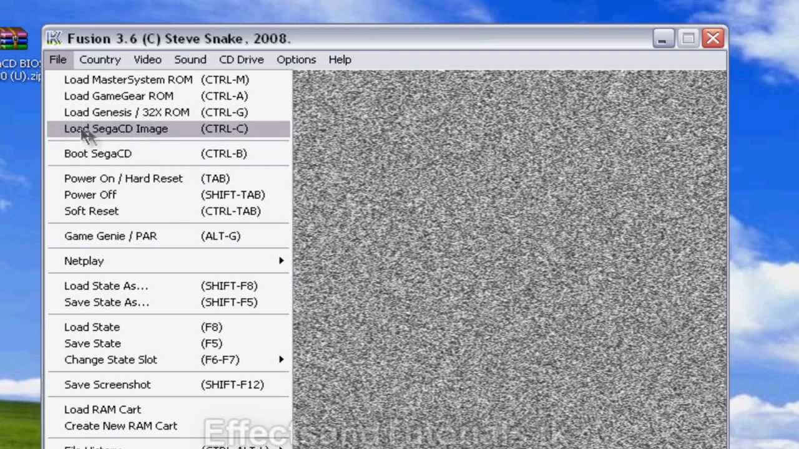Open the Help menu
The width and height of the screenshot is (799, 449).
pos(340,59)
